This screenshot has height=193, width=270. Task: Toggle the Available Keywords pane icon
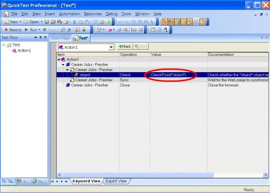point(171,22)
